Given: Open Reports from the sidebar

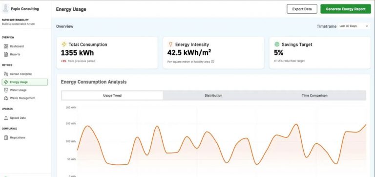Looking at the screenshot, I should coord(25,54).
